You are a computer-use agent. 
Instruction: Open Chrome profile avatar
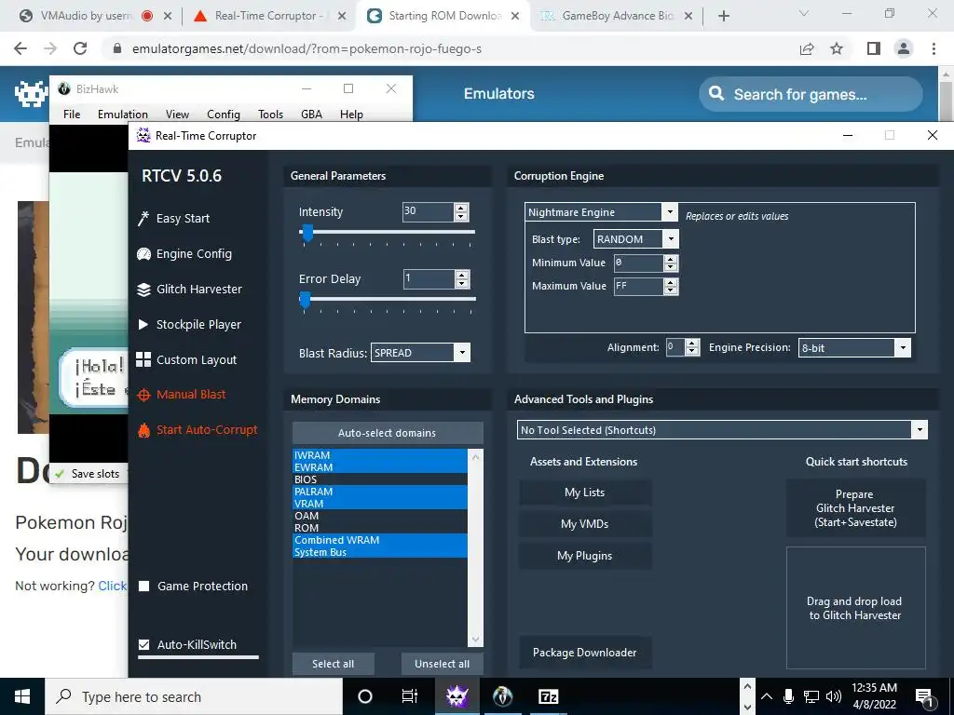click(904, 48)
